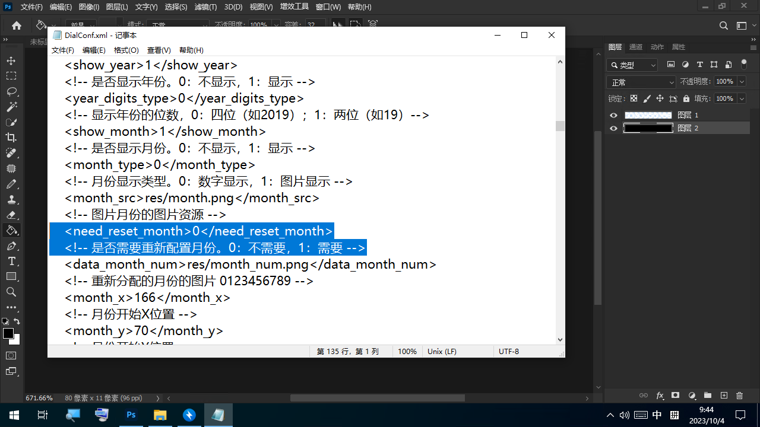Viewport: 760px width, 427px height.
Task: Hide 图层 1 using its eye icon
Action: coord(614,115)
